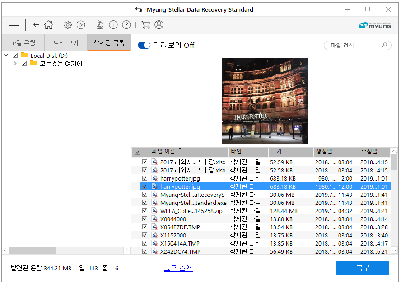Open the help question mark icon
The width and height of the screenshot is (401, 283).
[x=126, y=25]
